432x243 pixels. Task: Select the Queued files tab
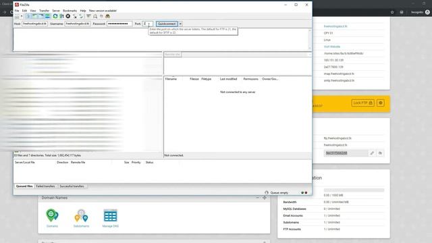[24, 186]
